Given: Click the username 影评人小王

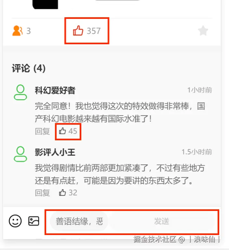Looking at the screenshot, I should coord(55,152).
